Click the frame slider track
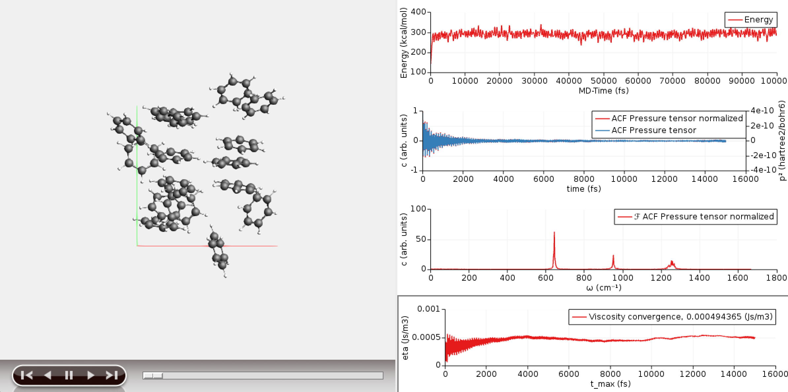 (263, 376)
